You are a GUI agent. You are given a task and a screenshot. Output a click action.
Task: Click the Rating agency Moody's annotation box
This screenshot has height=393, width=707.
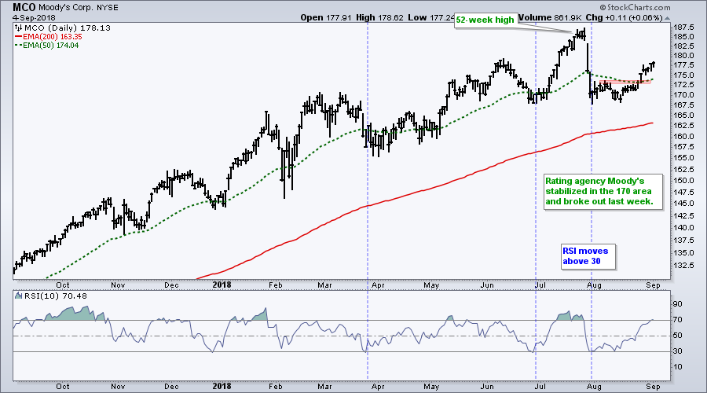603,191
